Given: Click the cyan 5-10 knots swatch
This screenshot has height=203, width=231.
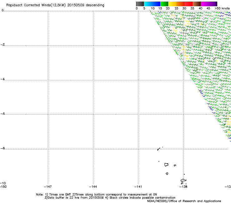Looking at the screenshot, I should 148,4.
